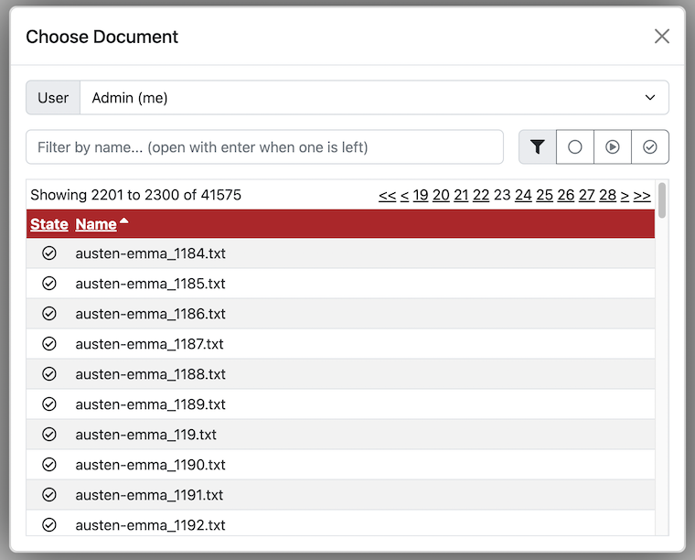Open the User dropdown selector
The width and height of the screenshot is (695, 560).
374,98
